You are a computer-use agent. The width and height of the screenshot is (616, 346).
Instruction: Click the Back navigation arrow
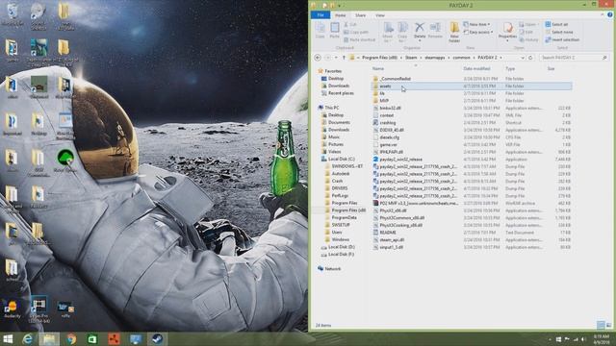pyautogui.click(x=318, y=58)
